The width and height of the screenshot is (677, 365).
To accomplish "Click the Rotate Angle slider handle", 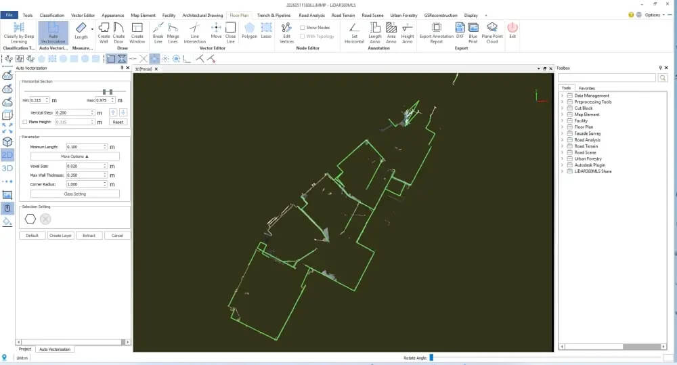I will point(431,358).
